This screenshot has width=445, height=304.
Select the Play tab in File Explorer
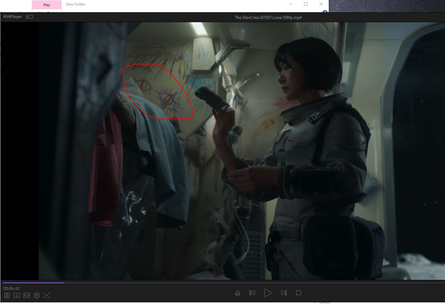47,5
